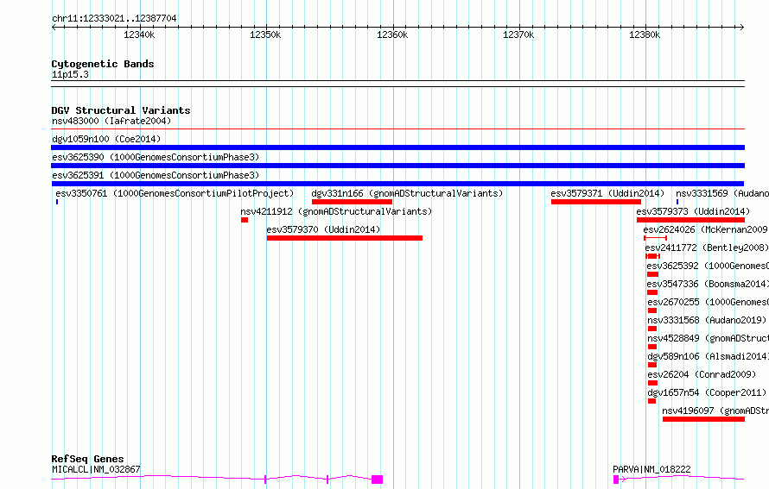Click the 12350k ruler tick label

(265, 34)
